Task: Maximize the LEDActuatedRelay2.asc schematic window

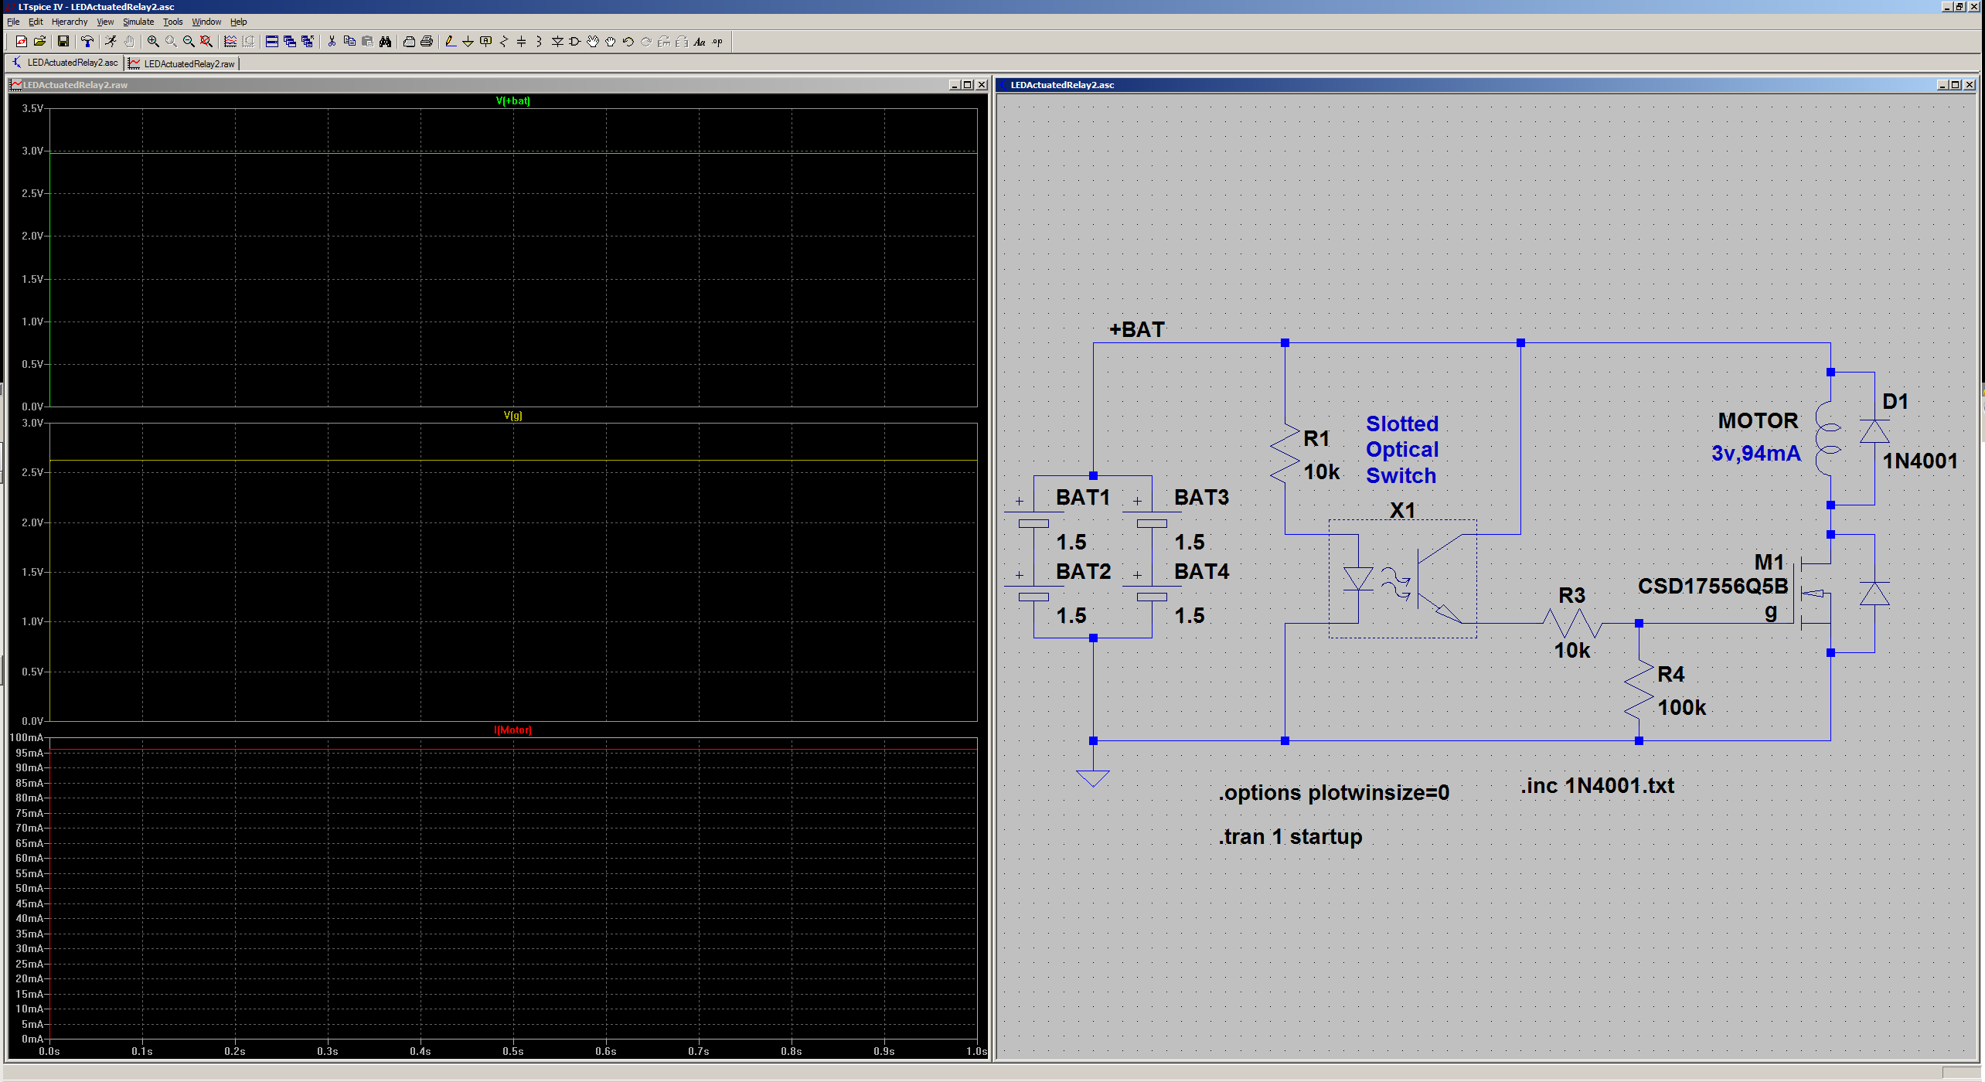Action: (1956, 85)
